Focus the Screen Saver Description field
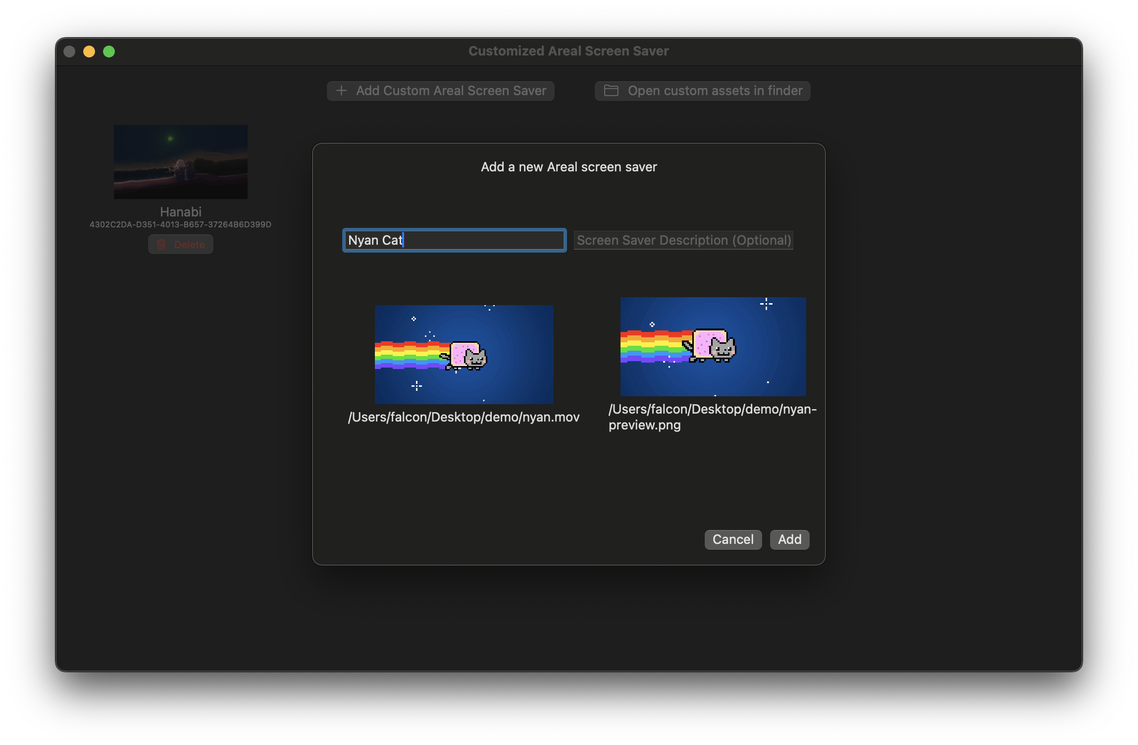1138x745 pixels. pyautogui.click(x=683, y=240)
